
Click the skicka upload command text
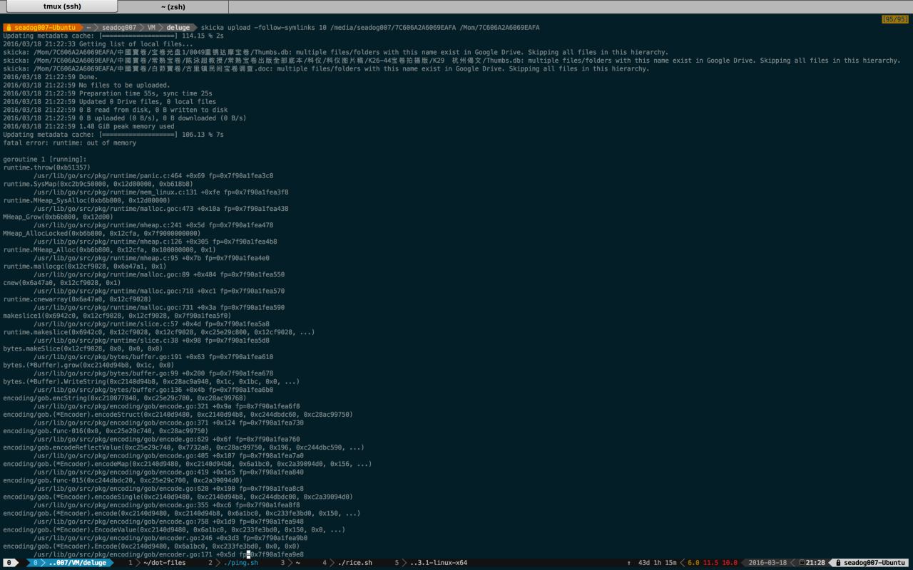pos(370,28)
